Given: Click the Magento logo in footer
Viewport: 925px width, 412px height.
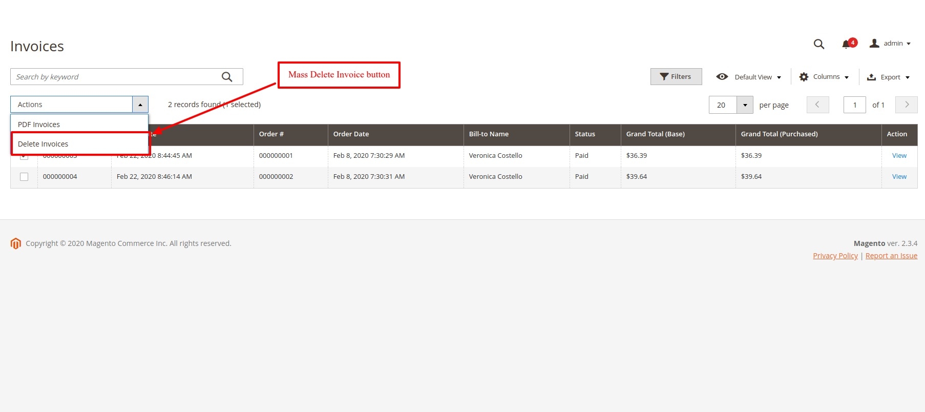Looking at the screenshot, I should coord(16,243).
